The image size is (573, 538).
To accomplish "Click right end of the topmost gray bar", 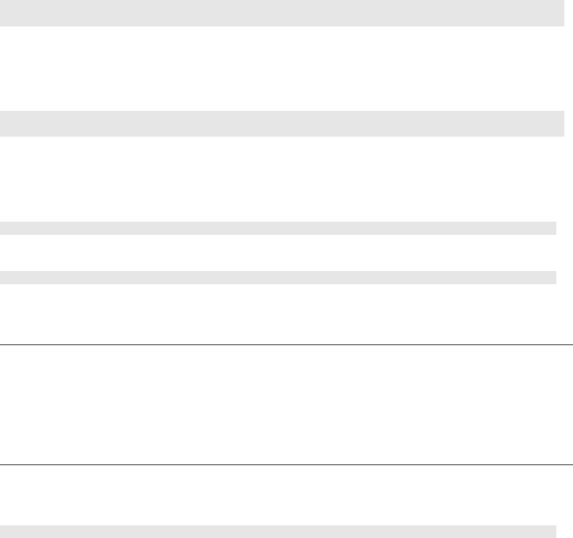I will pos(560,13).
